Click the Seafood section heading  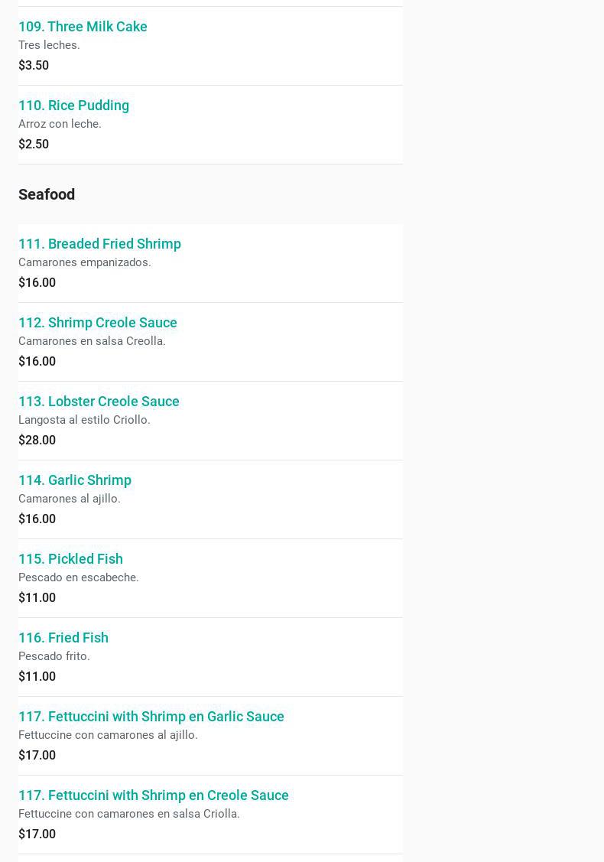pyautogui.click(x=47, y=194)
